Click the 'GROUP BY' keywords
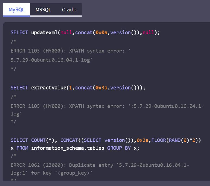 tap(119, 148)
